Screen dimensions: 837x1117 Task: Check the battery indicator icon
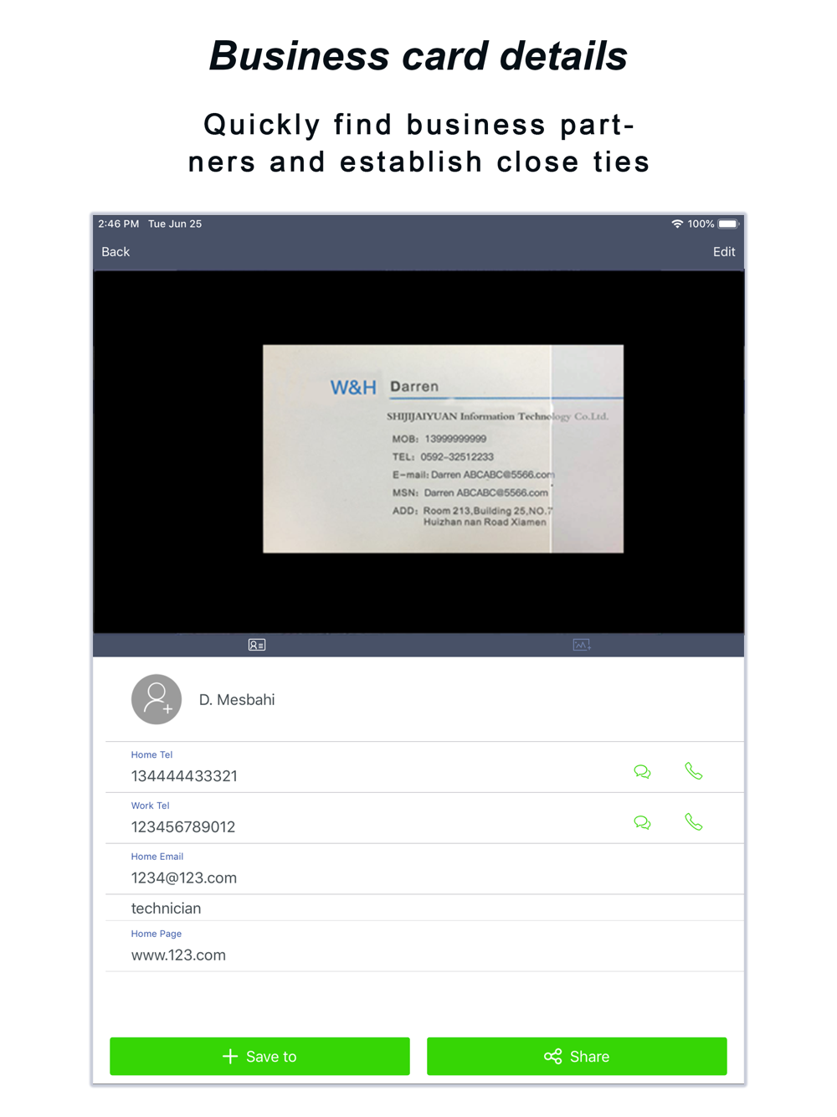tap(728, 224)
